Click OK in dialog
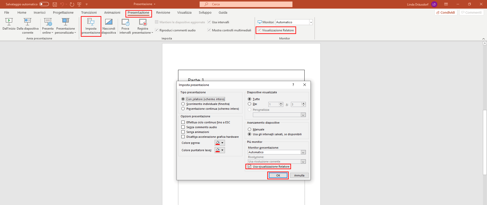This screenshot has height=205, width=487. coord(278,175)
